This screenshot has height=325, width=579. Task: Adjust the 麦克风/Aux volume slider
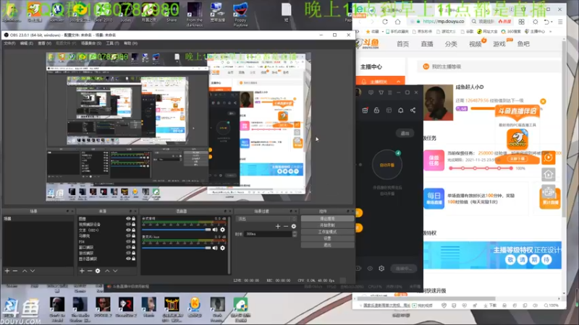tap(177, 248)
